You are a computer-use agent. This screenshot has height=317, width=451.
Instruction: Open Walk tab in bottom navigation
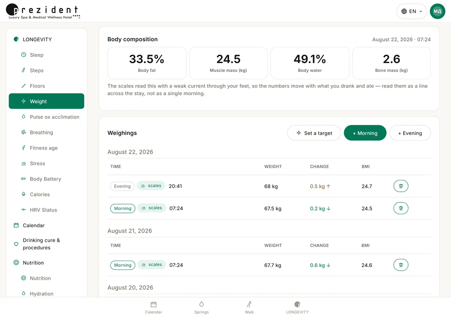(x=249, y=308)
